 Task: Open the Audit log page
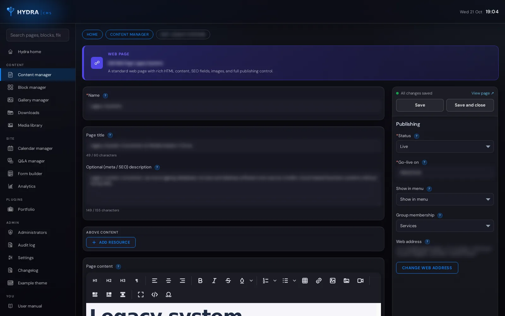(38, 245)
